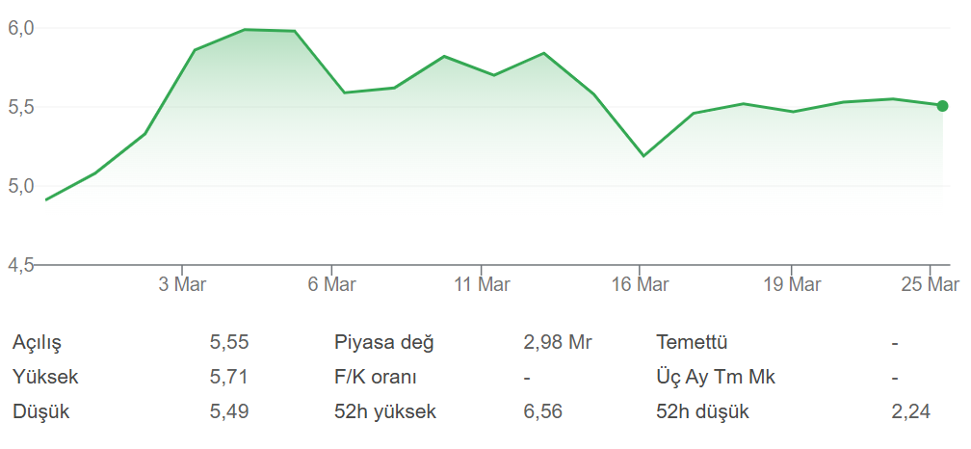Select the 3 Mar date marker
Image resolution: width=971 pixels, height=449 pixels.
tap(182, 284)
